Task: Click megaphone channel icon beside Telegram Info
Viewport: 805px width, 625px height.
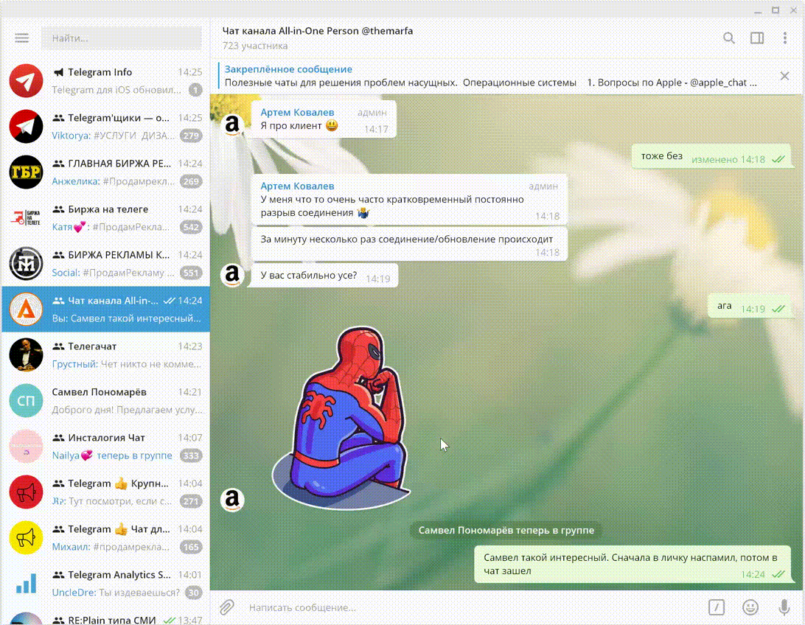Action: (x=58, y=72)
